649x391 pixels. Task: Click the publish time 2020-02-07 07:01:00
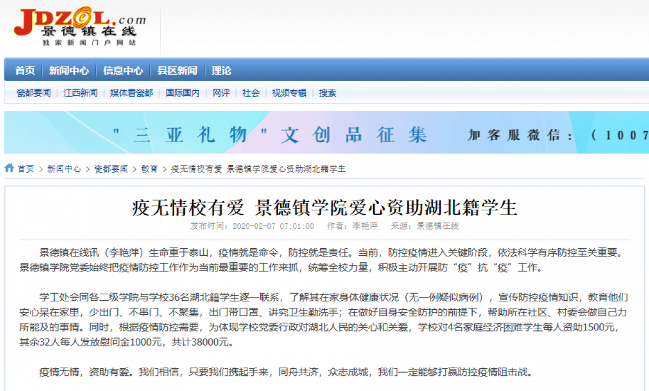[273, 226]
